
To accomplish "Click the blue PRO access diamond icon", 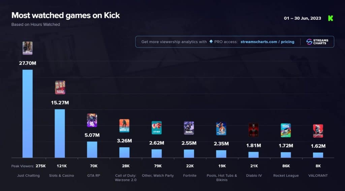I will click(x=211, y=41).
